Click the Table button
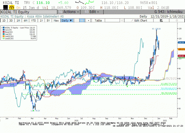Viewport: 185px width, 133px height. (98, 21)
